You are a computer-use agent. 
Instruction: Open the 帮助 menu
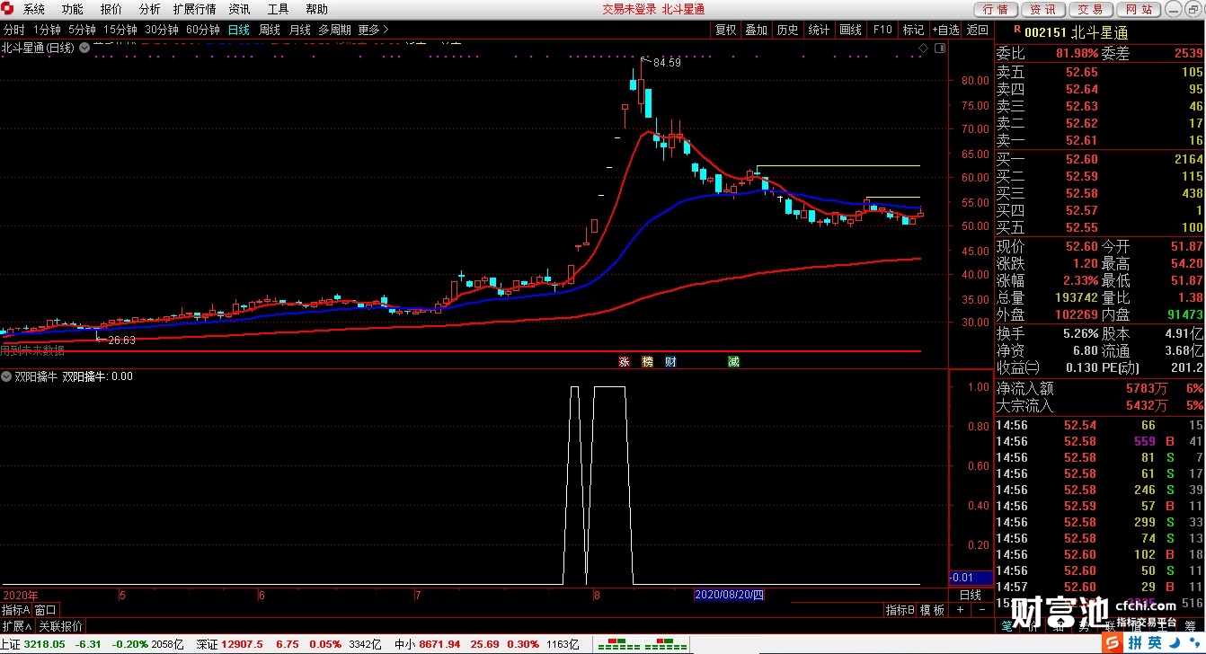click(316, 9)
